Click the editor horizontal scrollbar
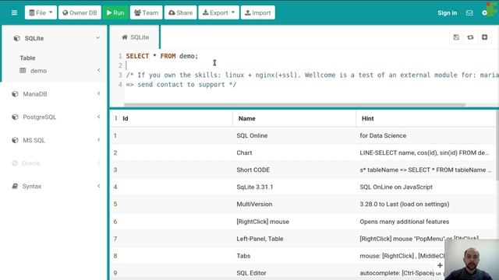The image size is (499, 280). pyautogui.click(x=295, y=105)
